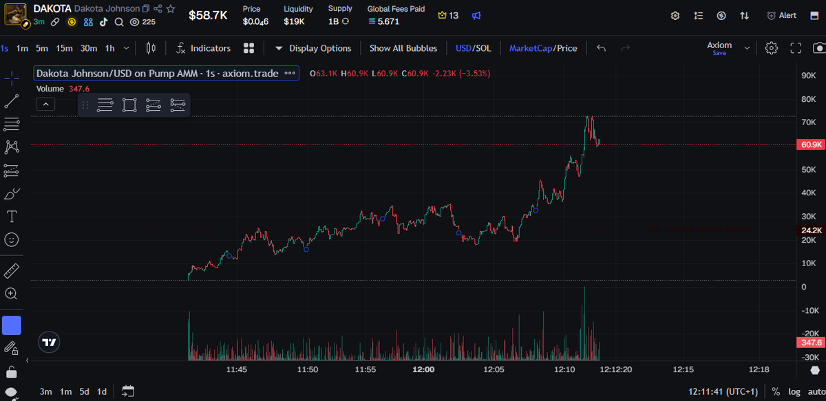Click Show All Bubbles

[403, 48]
